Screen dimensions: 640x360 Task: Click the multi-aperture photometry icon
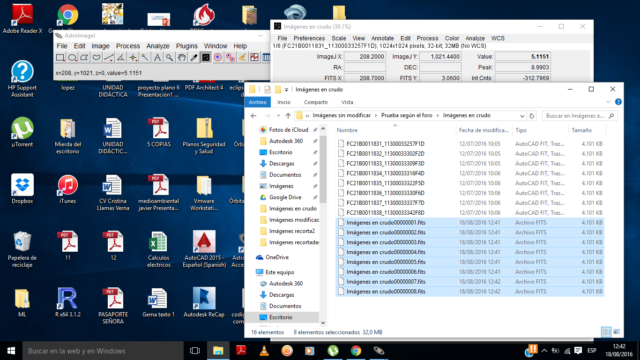pyautogui.click(x=230, y=58)
